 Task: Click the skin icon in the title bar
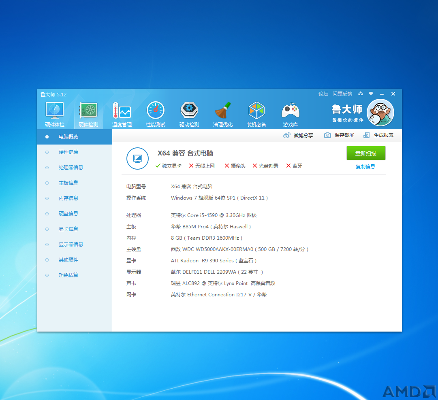pyautogui.click(x=361, y=94)
